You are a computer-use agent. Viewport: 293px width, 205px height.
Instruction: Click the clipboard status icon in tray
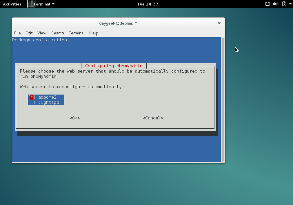point(284,4)
